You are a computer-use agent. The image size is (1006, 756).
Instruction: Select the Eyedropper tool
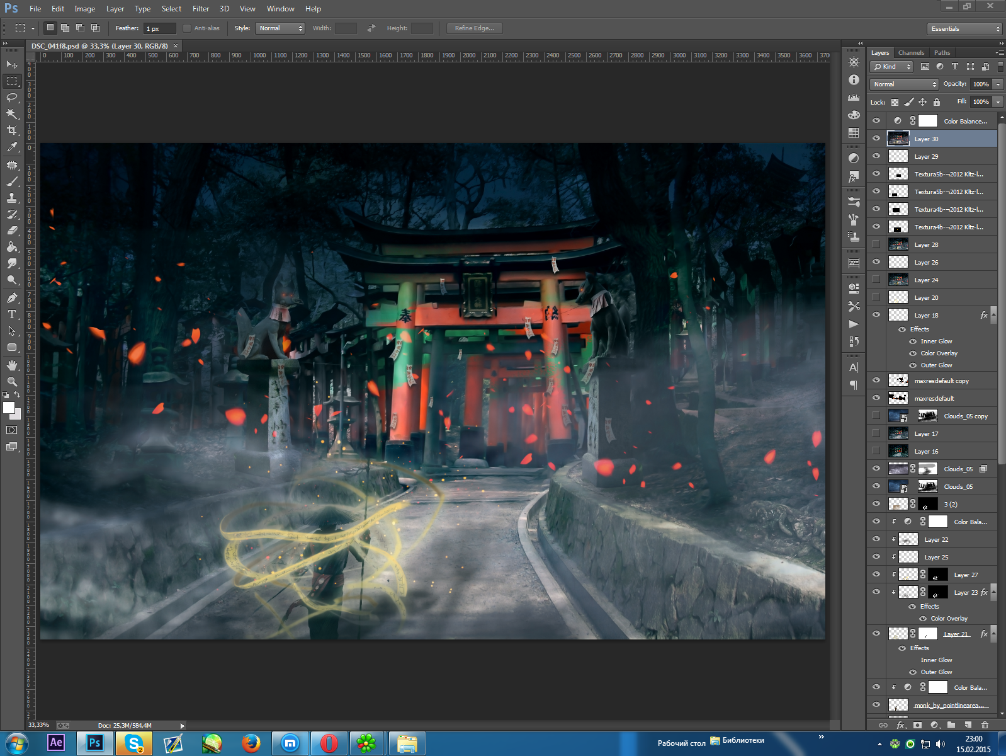pos(12,147)
